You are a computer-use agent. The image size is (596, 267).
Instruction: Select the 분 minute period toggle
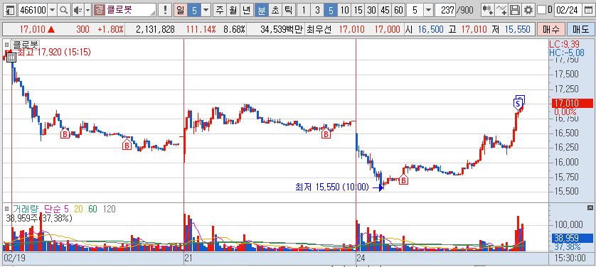pos(261,10)
